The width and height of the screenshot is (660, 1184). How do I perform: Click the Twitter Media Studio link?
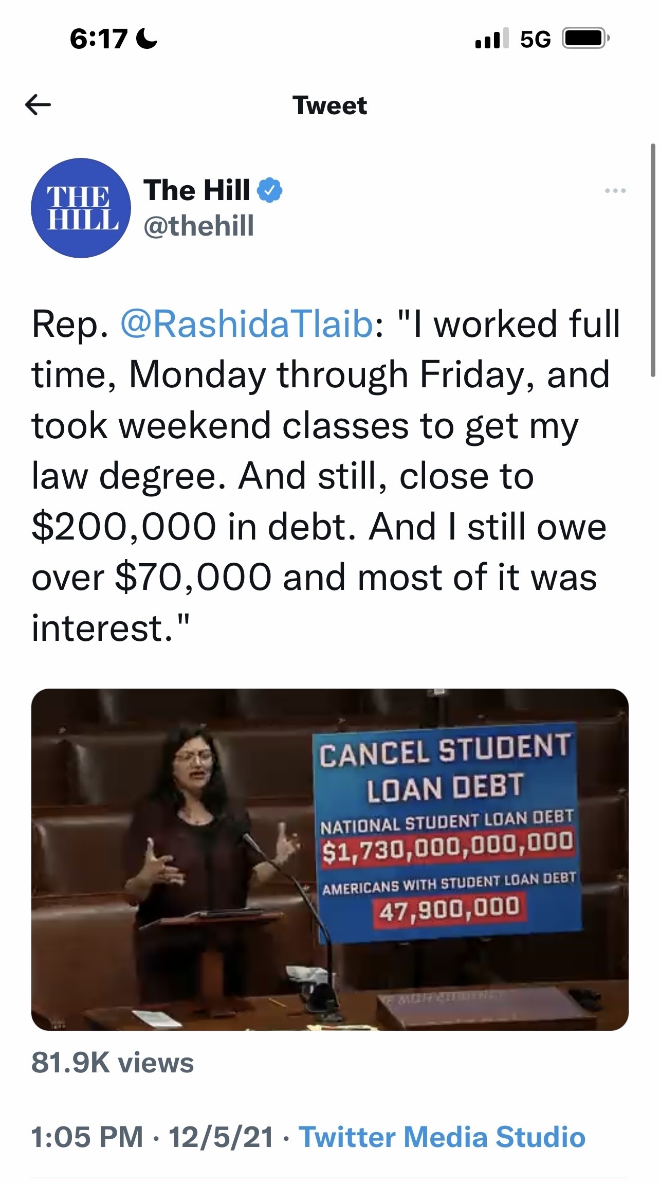[442, 1136]
